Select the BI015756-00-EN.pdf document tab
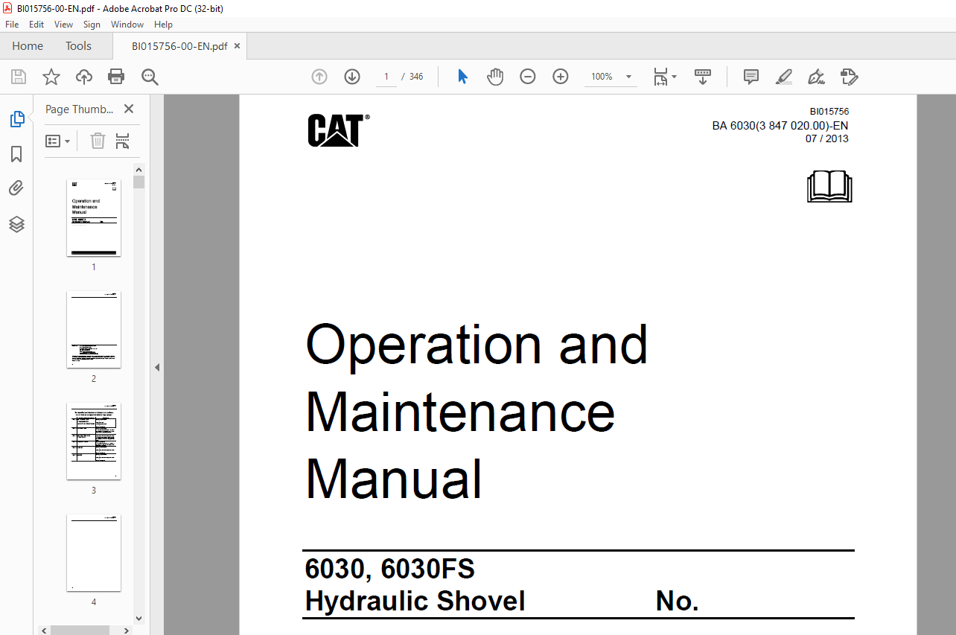Screen dimensions: 956x635 click(179, 46)
